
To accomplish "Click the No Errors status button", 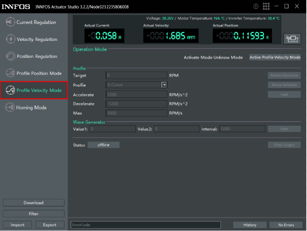I will (x=286, y=225).
